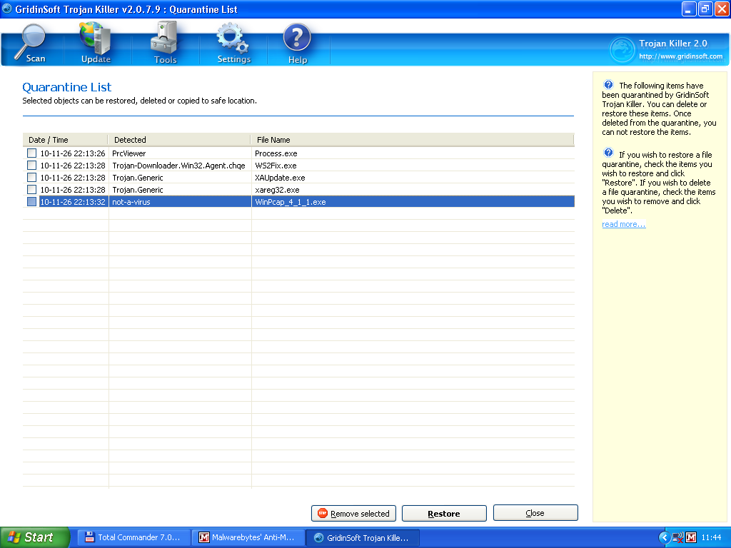The image size is (731, 548).
Task: Check the box for WS2Fix.exe
Action: 31,165
